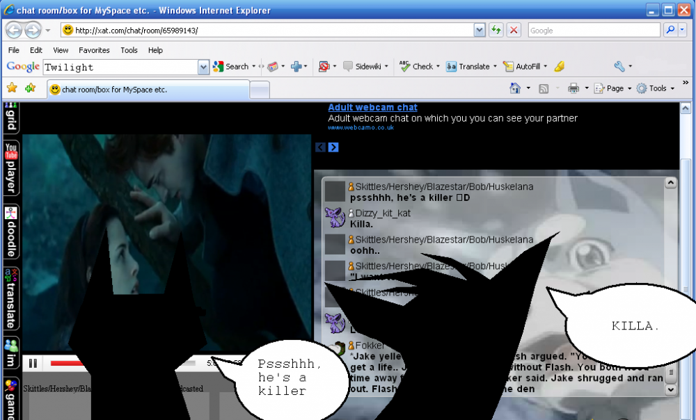Open the im sidebar tab
The height and width of the screenshot is (420, 696).
(x=11, y=353)
